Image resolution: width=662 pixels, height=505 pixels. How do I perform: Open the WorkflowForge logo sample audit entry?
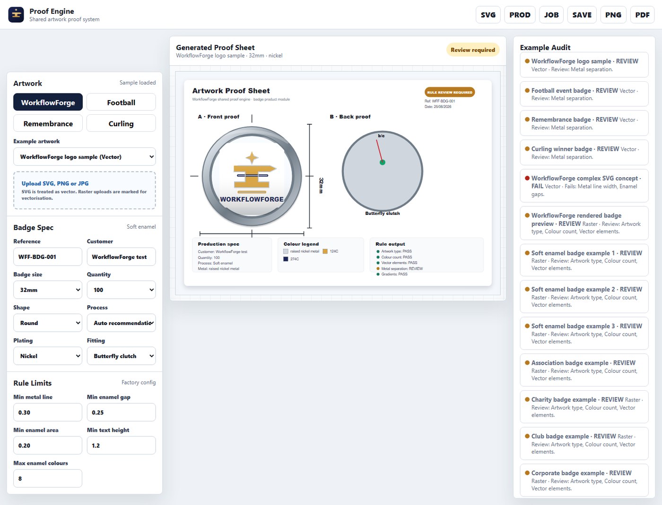tap(584, 65)
